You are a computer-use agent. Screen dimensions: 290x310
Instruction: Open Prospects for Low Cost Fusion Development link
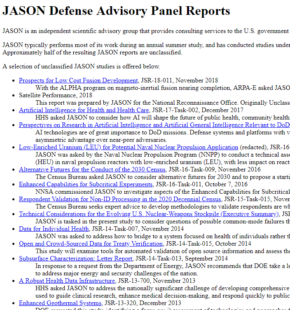(x=78, y=80)
